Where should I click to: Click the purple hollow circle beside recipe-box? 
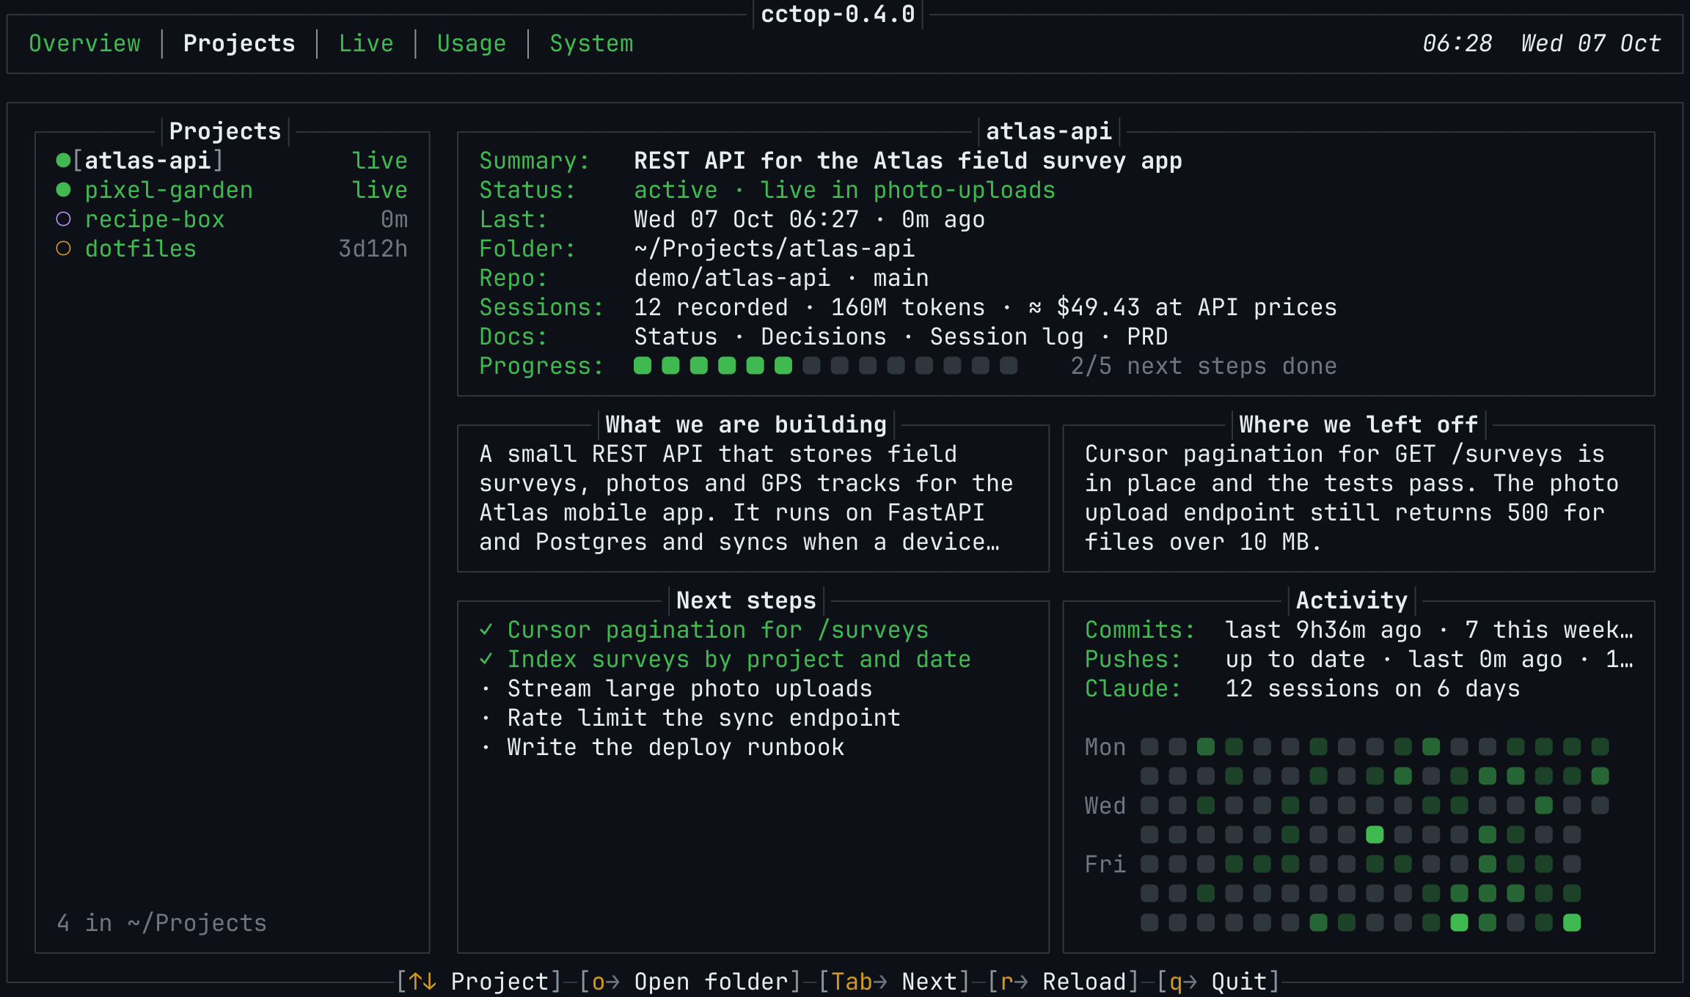(63, 218)
